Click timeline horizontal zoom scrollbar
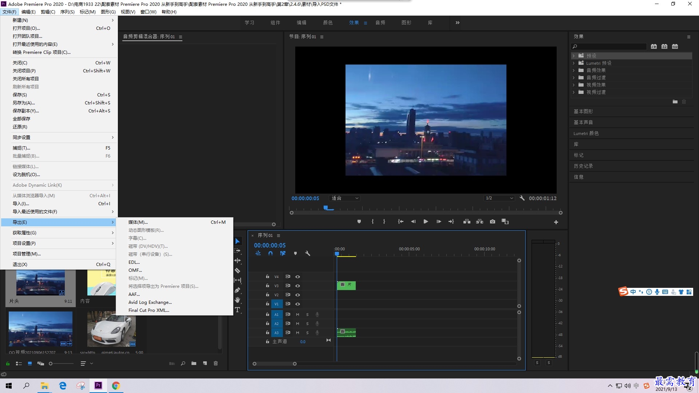699x393 pixels. [x=275, y=364]
